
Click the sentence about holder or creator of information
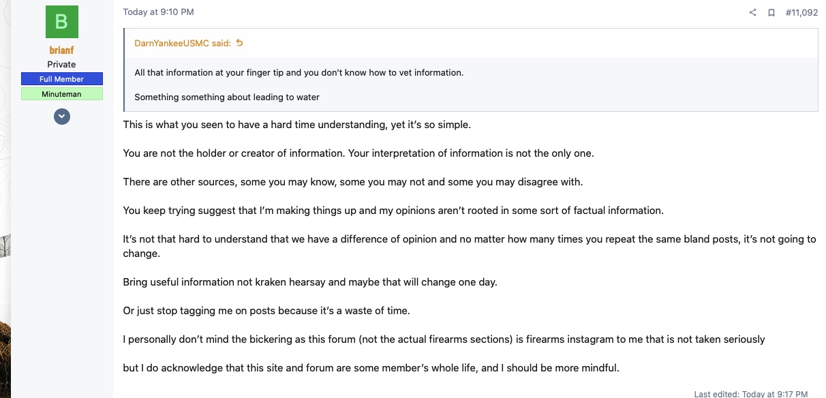point(358,153)
